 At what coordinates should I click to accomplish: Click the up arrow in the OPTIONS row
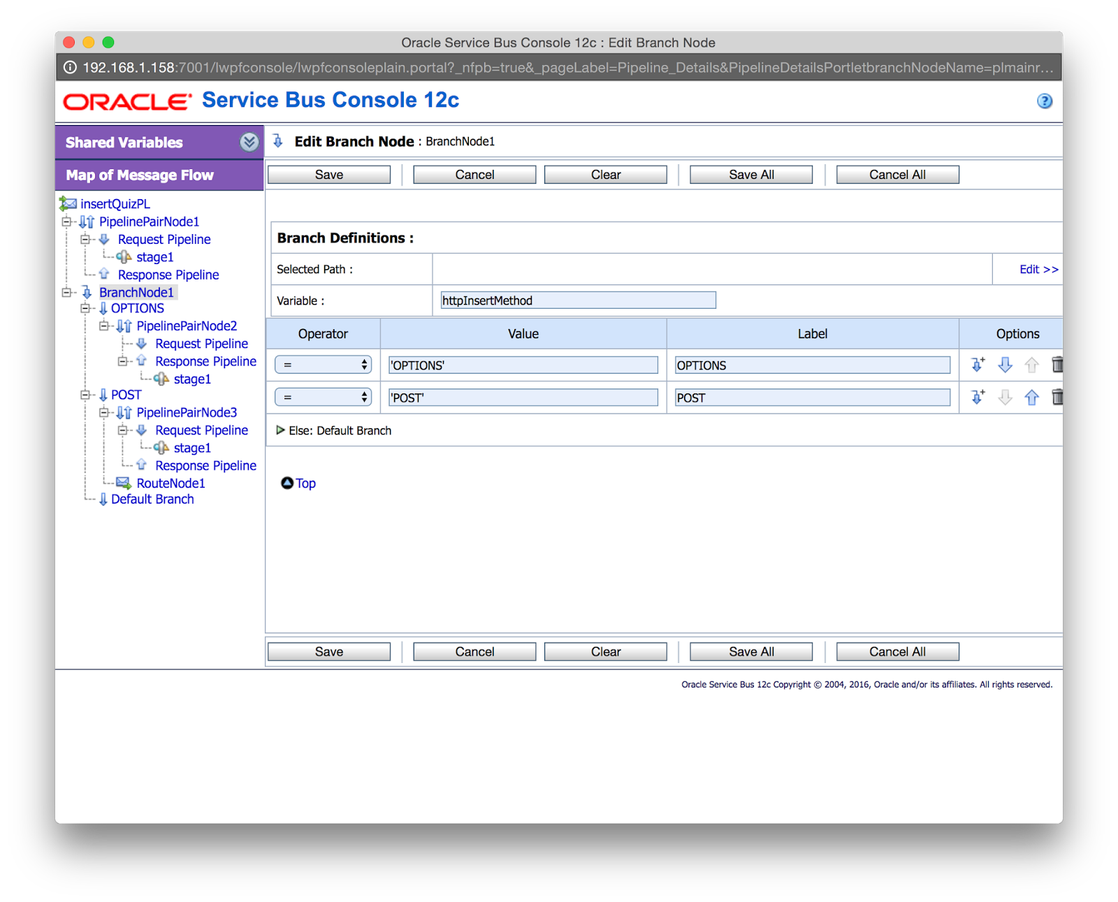pyautogui.click(x=1031, y=365)
